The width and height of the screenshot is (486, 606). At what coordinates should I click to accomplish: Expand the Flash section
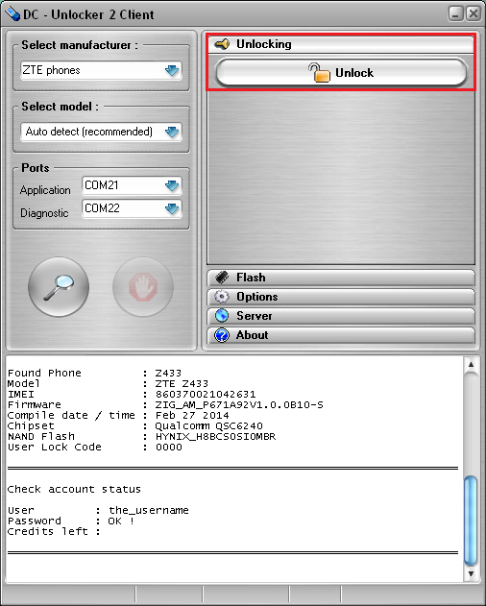[x=341, y=278]
